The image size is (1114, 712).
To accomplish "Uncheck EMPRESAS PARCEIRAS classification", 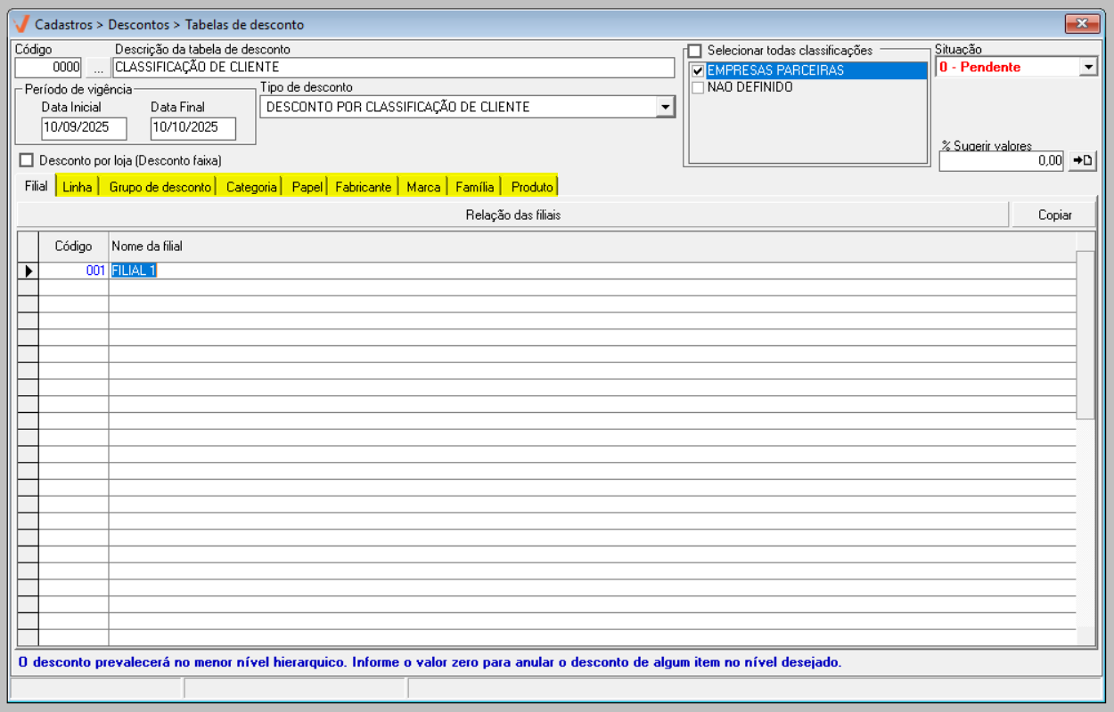I will pos(698,70).
